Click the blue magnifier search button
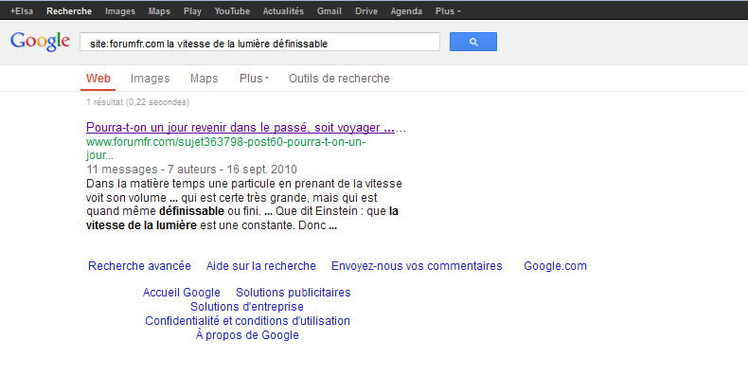 473,42
